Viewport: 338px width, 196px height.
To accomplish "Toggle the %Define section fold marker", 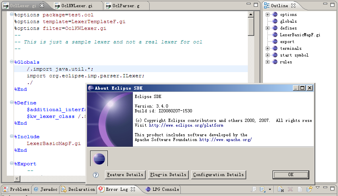I will [11, 103].
